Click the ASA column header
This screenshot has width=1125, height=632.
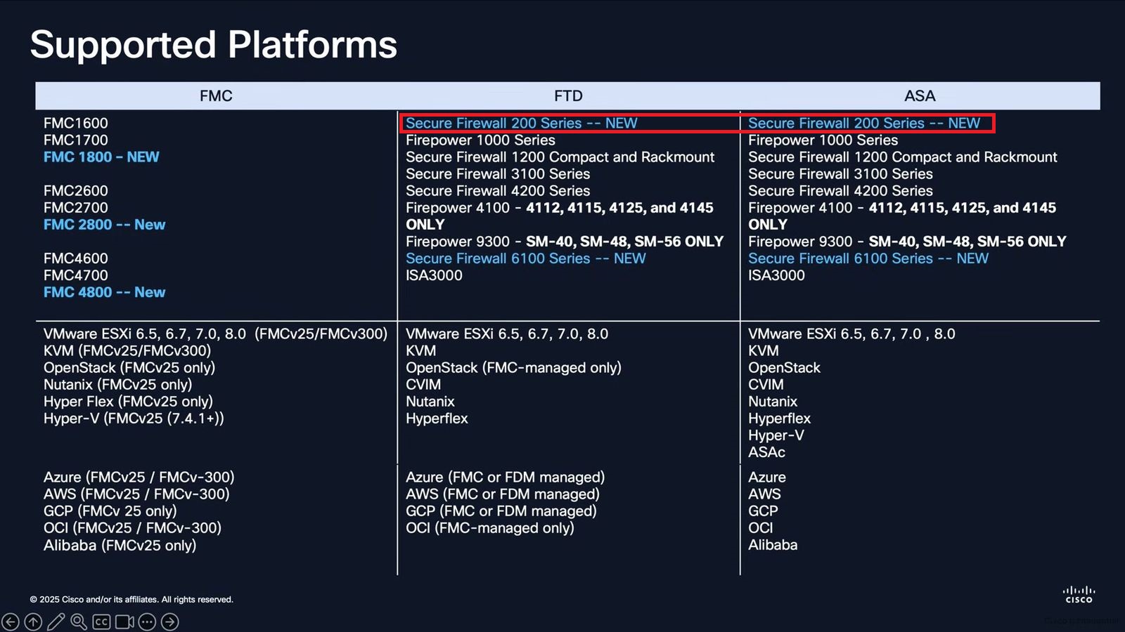pos(920,96)
